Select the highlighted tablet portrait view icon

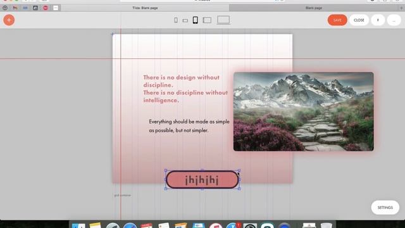[x=196, y=20]
